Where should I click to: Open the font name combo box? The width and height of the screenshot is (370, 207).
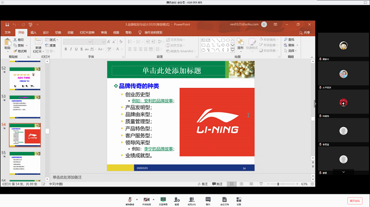pyautogui.click(x=78, y=42)
